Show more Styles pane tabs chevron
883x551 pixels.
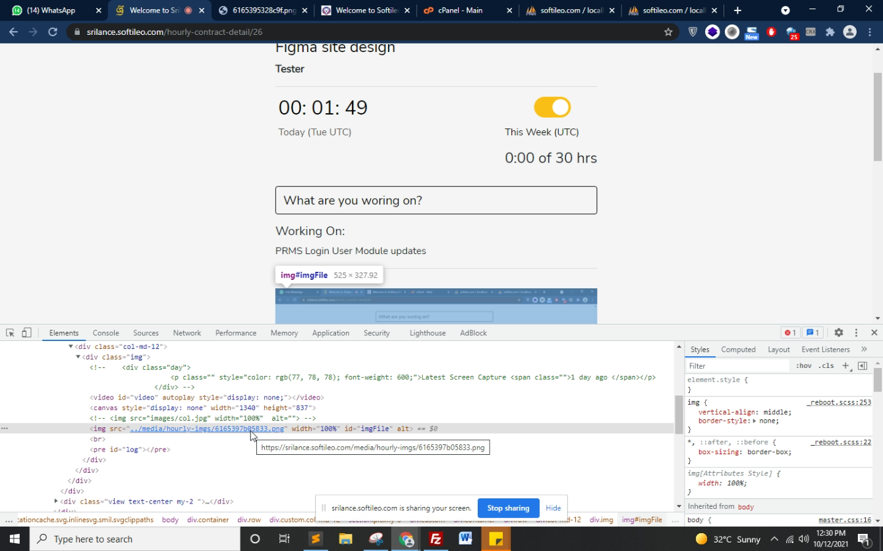pyautogui.click(x=864, y=350)
